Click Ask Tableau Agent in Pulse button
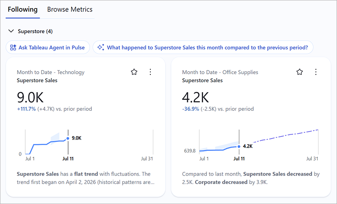Screen dimensions: 337x204 coord(48,48)
